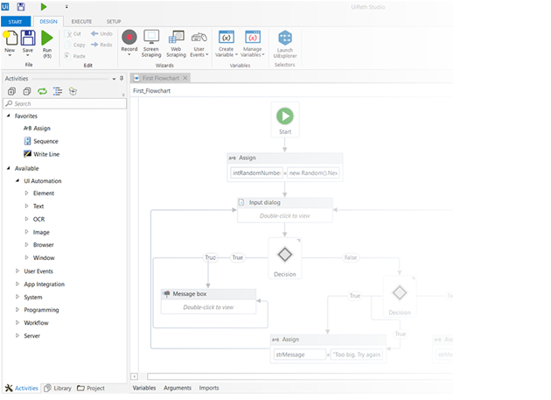Switch to the Project panel tab
Image resolution: width=551 pixels, height=400 pixels.
point(91,388)
